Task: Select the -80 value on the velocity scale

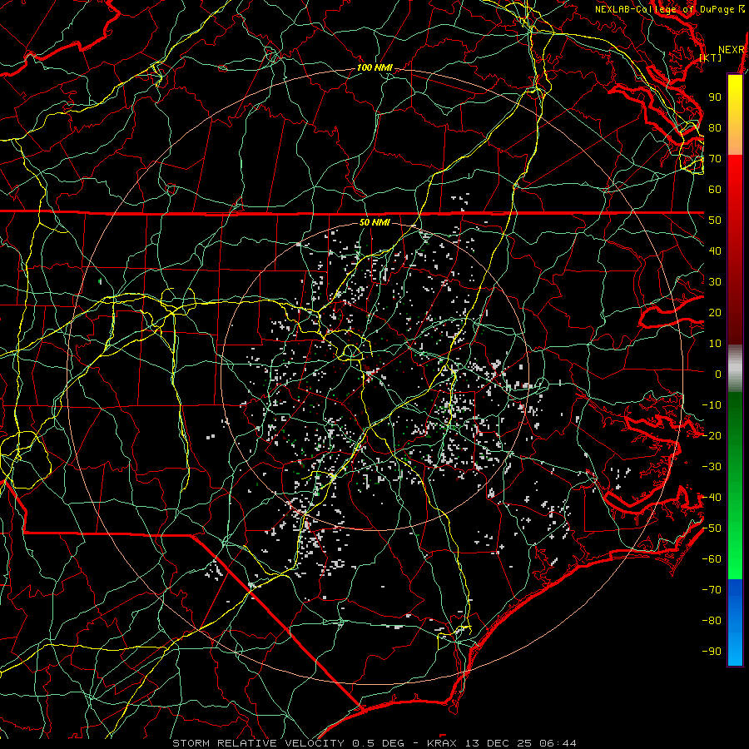Action: click(712, 621)
